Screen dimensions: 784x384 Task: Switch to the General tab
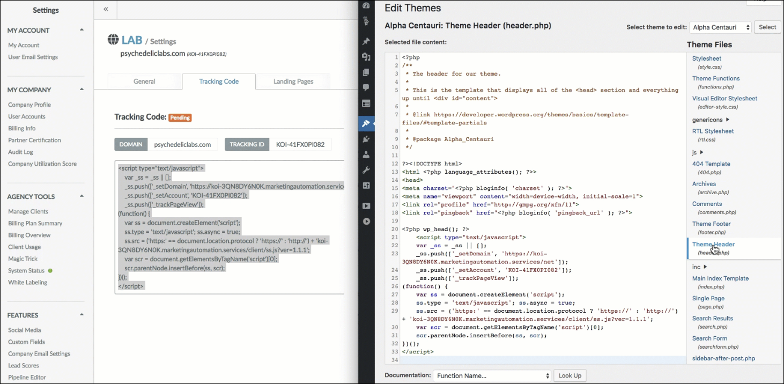click(x=144, y=82)
